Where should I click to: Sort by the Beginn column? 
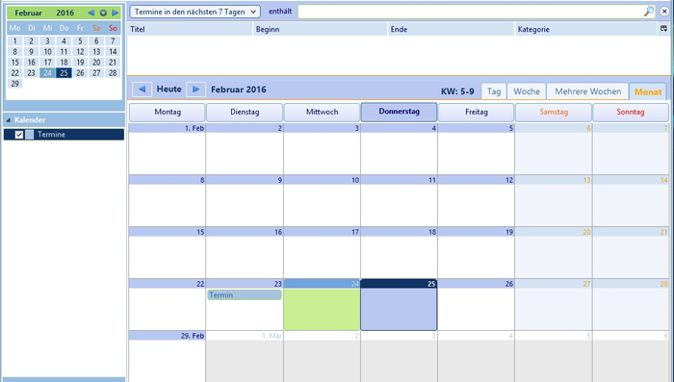(x=320, y=29)
